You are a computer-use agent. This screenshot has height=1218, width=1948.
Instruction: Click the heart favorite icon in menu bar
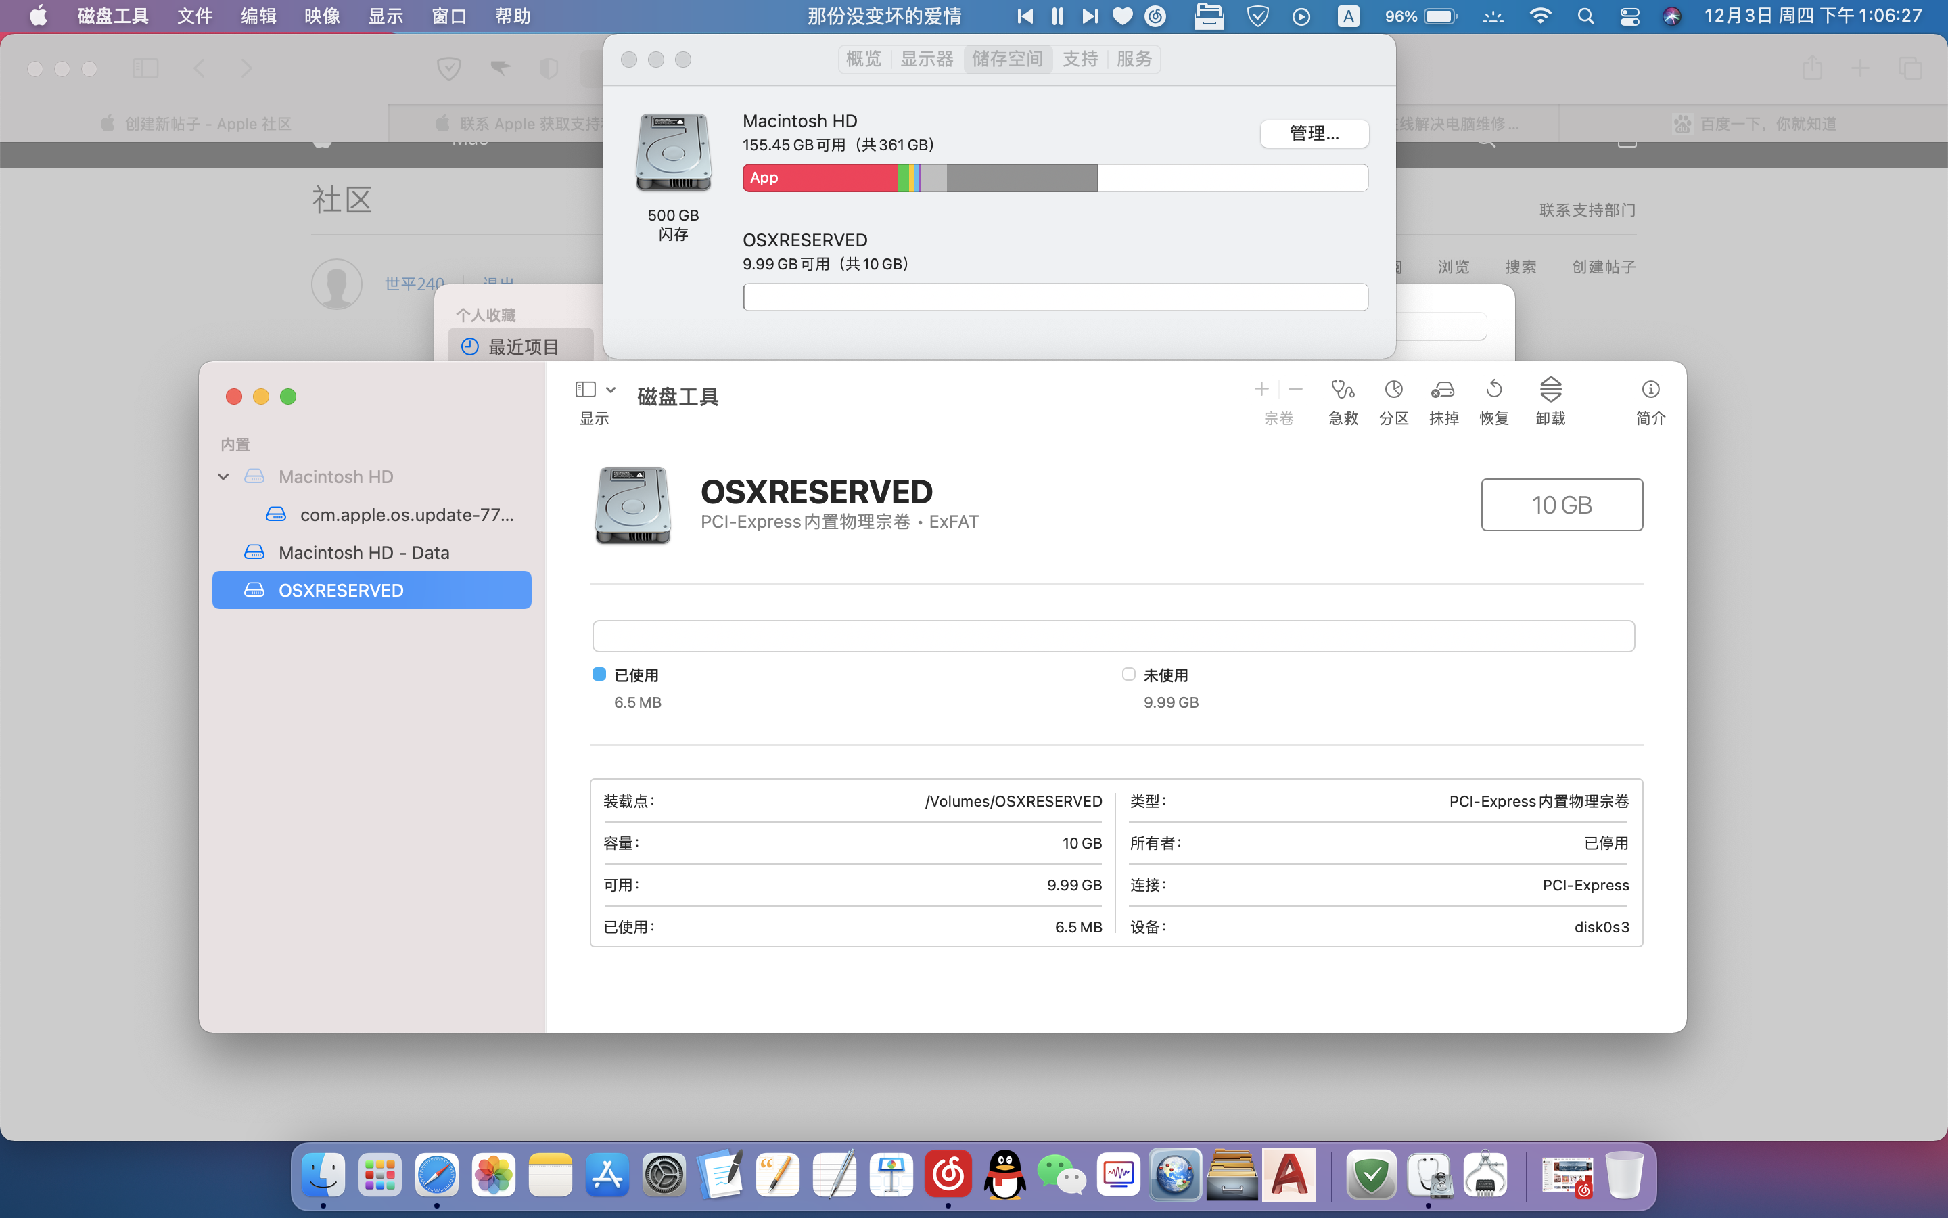point(1122,16)
